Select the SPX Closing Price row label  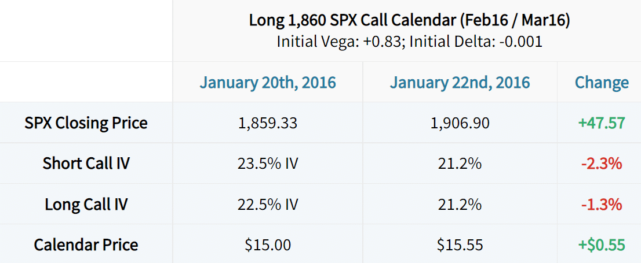pyautogui.click(x=86, y=123)
